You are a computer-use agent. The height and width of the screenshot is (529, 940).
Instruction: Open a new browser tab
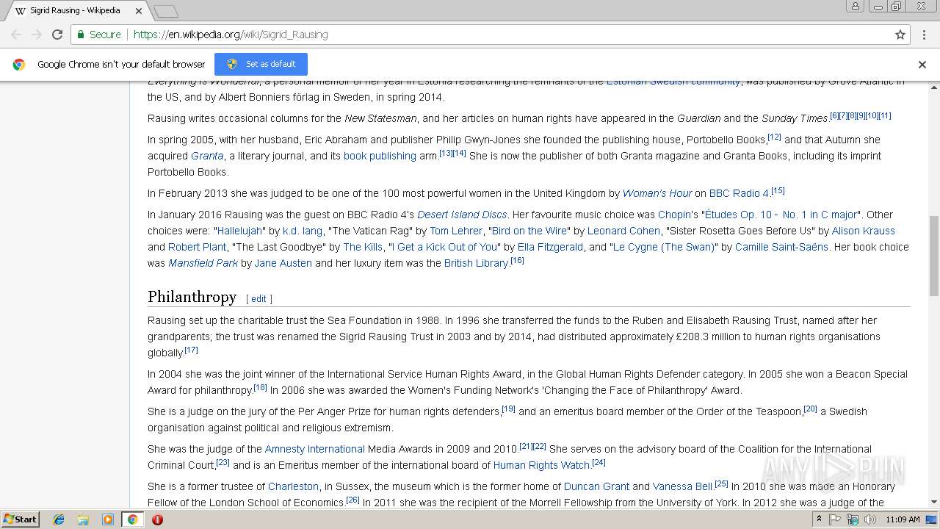point(166,12)
